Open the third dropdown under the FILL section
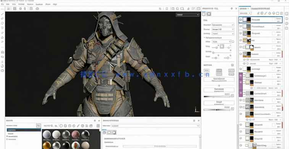This screenshot has height=149, width=289. pos(223,34)
